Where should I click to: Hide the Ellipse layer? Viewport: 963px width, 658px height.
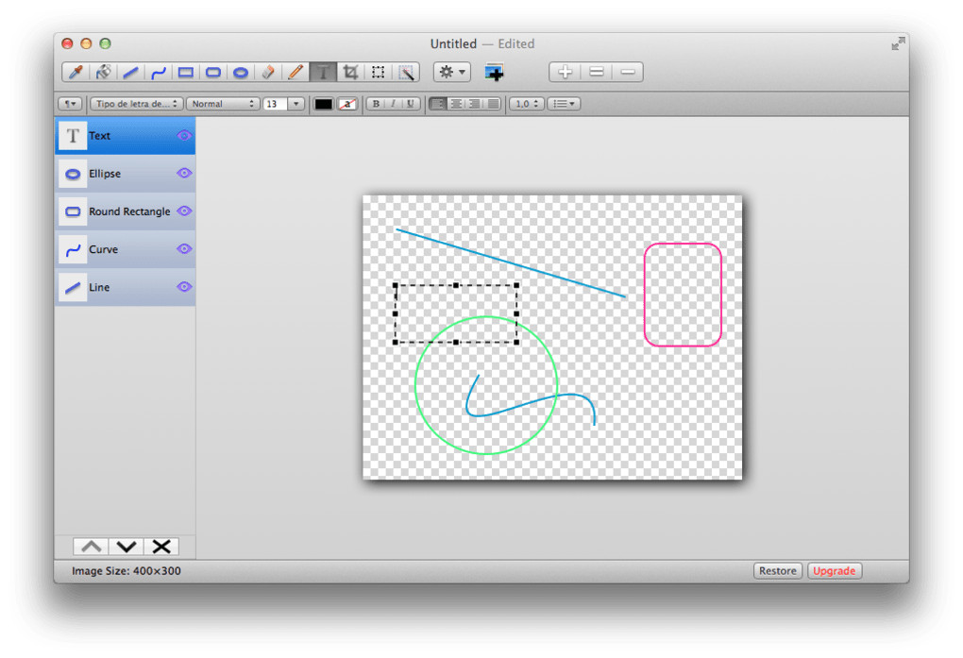pos(184,174)
